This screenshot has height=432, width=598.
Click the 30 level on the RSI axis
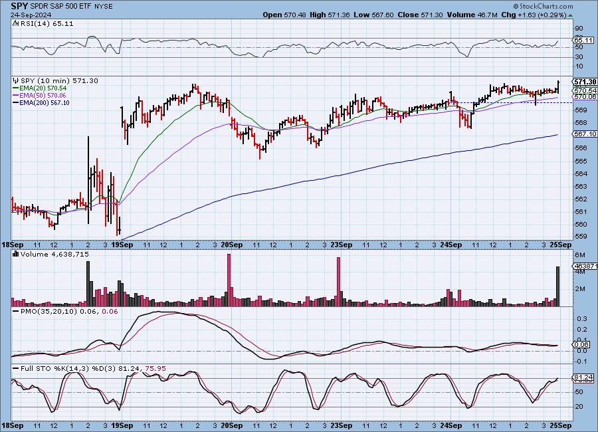[579, 57]
